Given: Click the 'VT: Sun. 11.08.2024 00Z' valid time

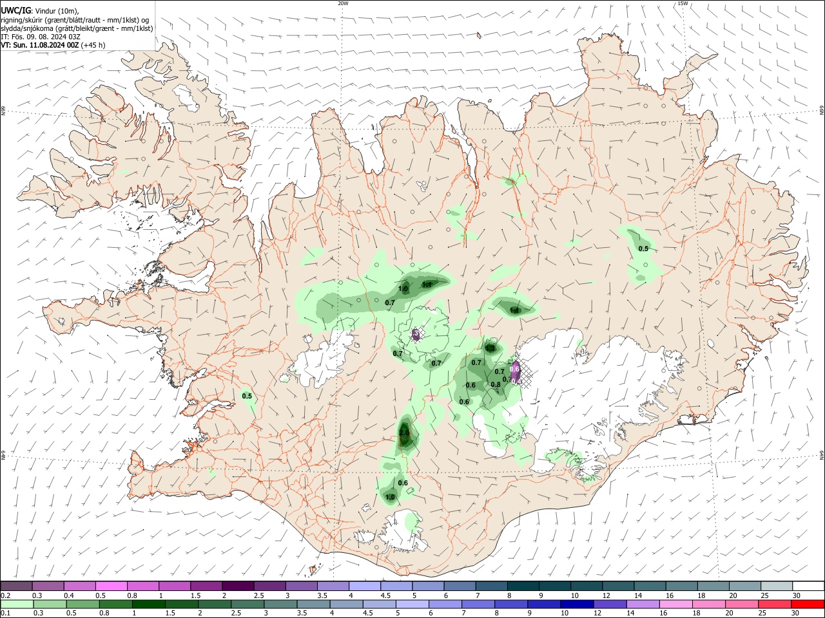Looking at the screenshot, I should (x=40, y=45).
